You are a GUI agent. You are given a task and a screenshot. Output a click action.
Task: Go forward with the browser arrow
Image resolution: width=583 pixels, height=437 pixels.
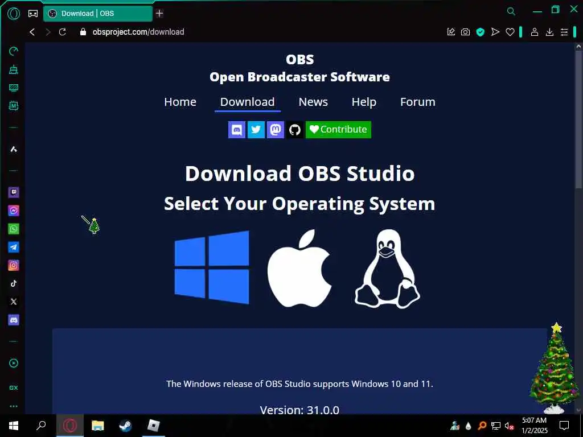(x=48, y=32)
